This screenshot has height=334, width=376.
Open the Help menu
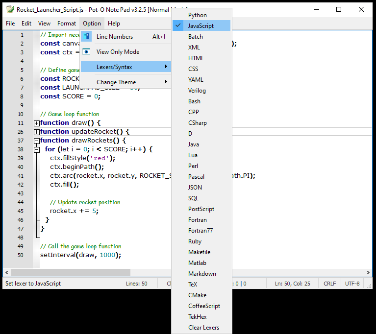pyautogui.click(x=114, y=24)
